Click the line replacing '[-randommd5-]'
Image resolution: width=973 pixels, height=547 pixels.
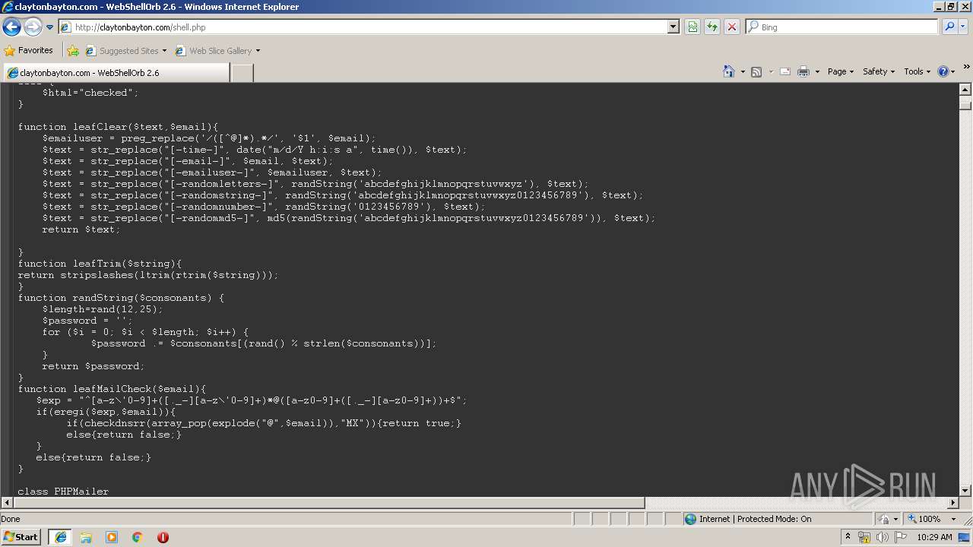pos(348,218)
